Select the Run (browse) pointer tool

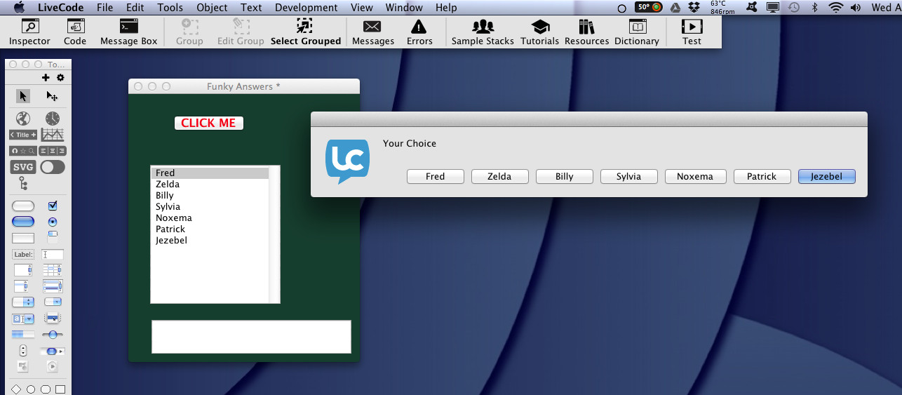pos(23,96)
